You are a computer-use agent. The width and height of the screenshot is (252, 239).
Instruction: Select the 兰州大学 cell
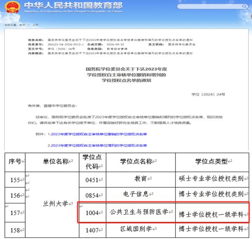52,204
